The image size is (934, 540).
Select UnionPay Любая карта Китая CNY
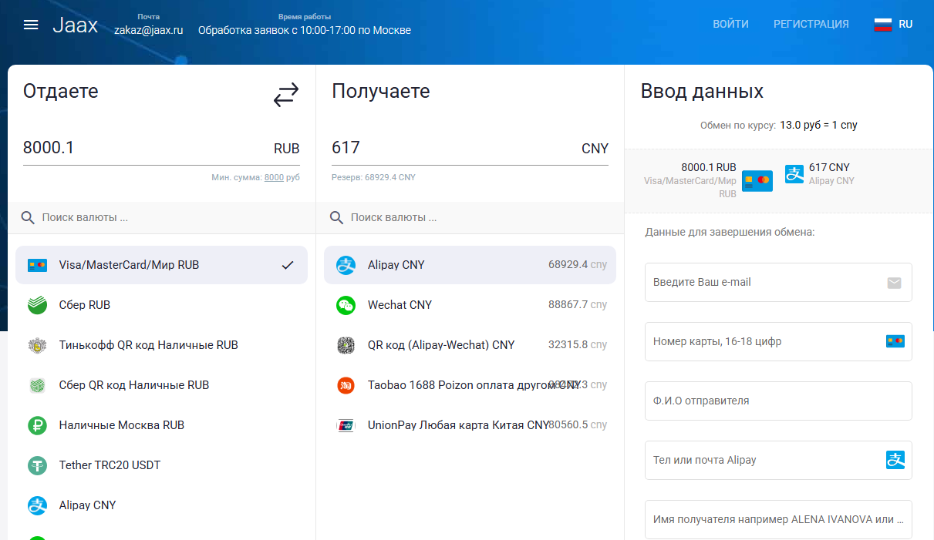470,425
